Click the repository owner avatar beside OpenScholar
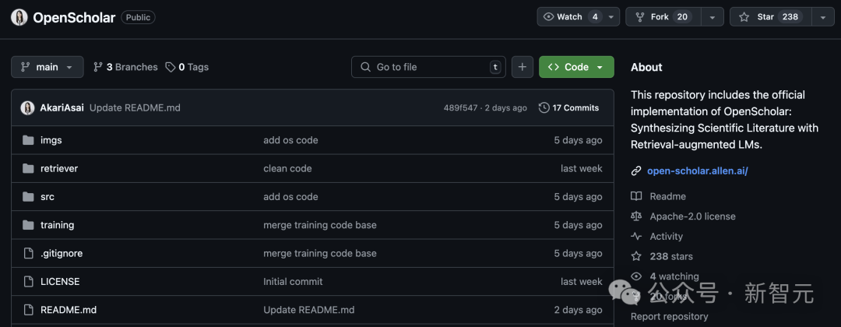Screen dimensions: 841x327 click(x=19, y=17)
